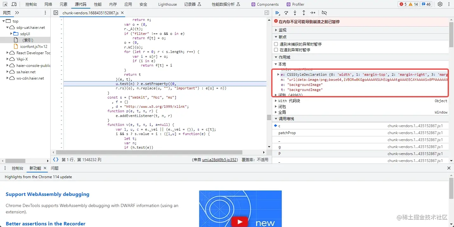Screen dimensions: 454x227
Task: Switch to the 问题 drawer tab
Action: point(54,168)
